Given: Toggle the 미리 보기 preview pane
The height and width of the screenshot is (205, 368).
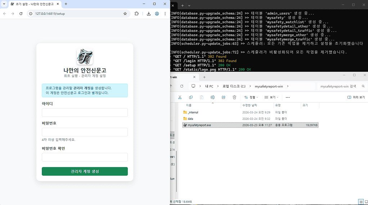Looking at the screenshot, I should click(356, 97).
